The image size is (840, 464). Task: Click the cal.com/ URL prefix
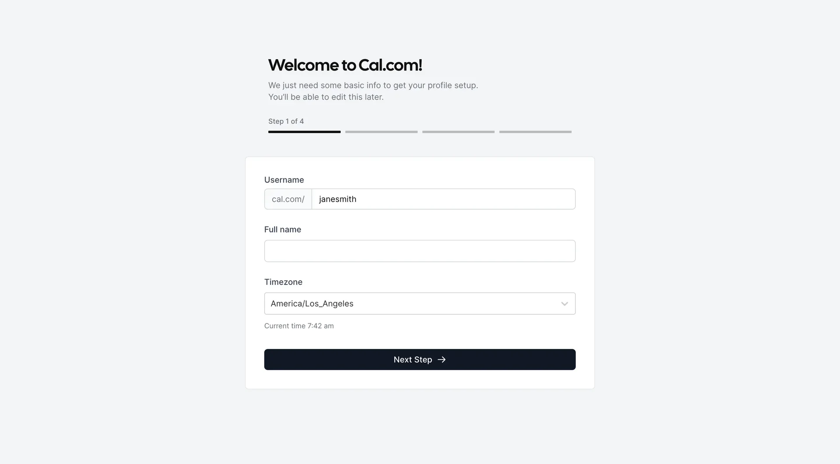point(287,199)
